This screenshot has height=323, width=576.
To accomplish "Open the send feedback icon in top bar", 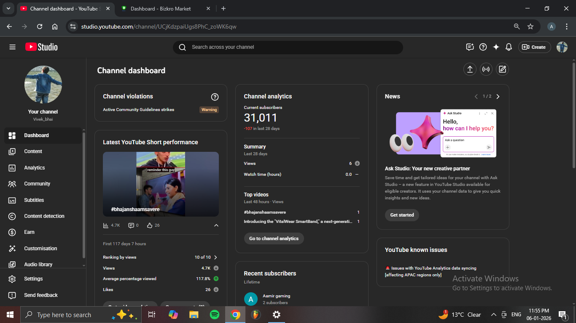I will pyautogui.click(x=470, y=47).
